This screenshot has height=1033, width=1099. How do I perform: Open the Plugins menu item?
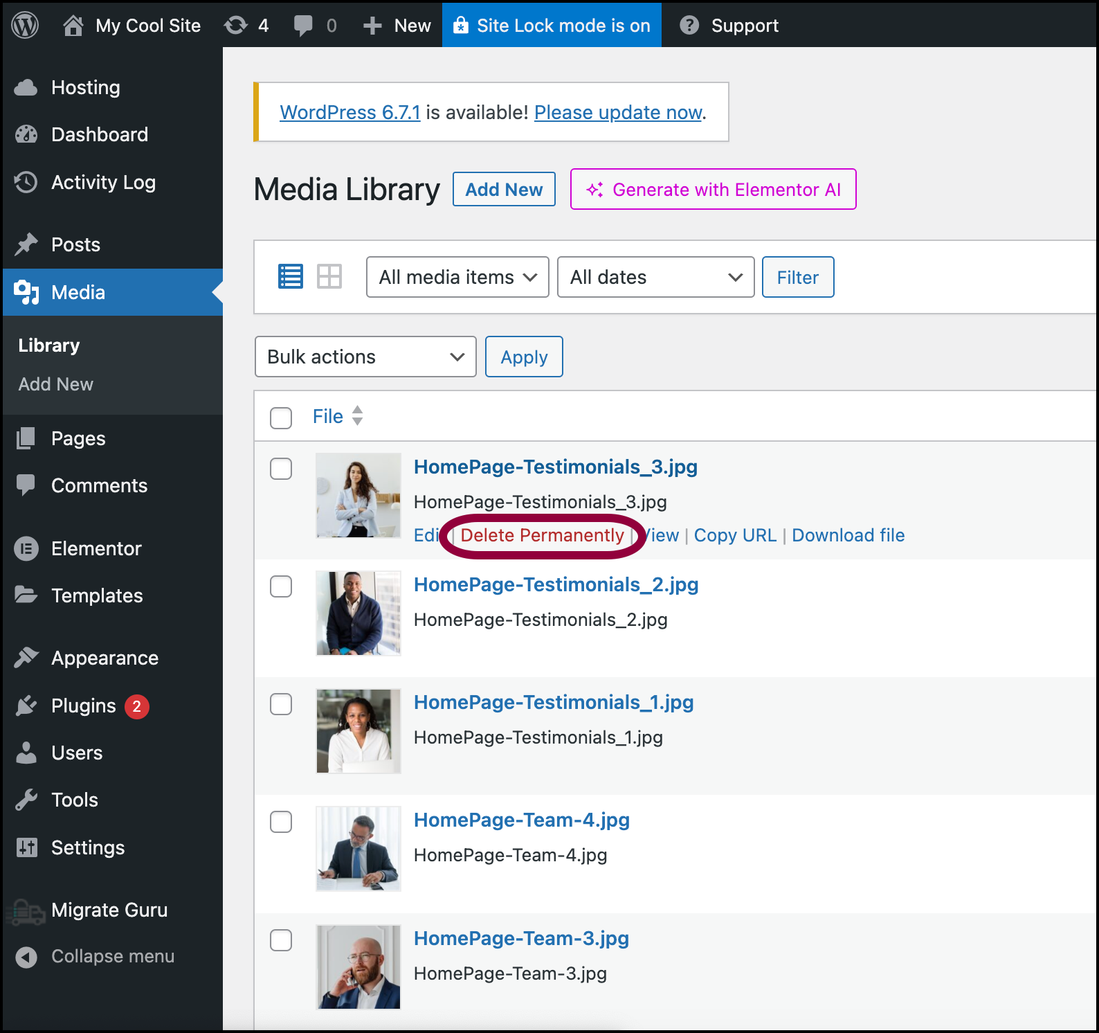tap(111, 706)
